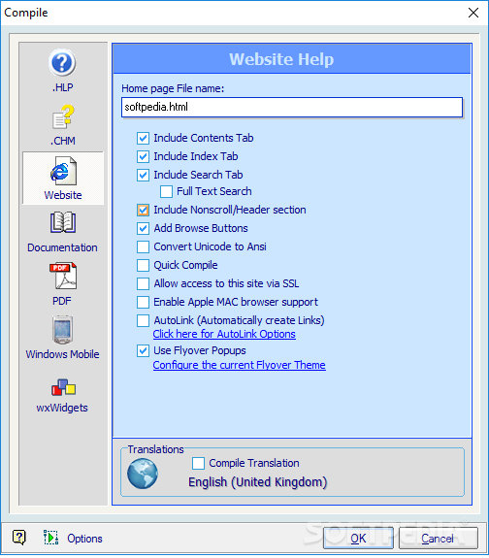This screenshot has width=489, height=558.
Task: Uncheck Include Search Tab
Action: point(143,175)
